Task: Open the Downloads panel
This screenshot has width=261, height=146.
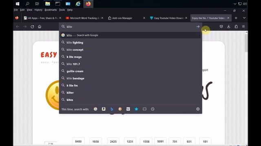Action: (x=228, y=26)
